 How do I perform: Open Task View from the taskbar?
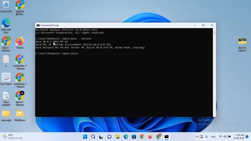coord(101,137)
